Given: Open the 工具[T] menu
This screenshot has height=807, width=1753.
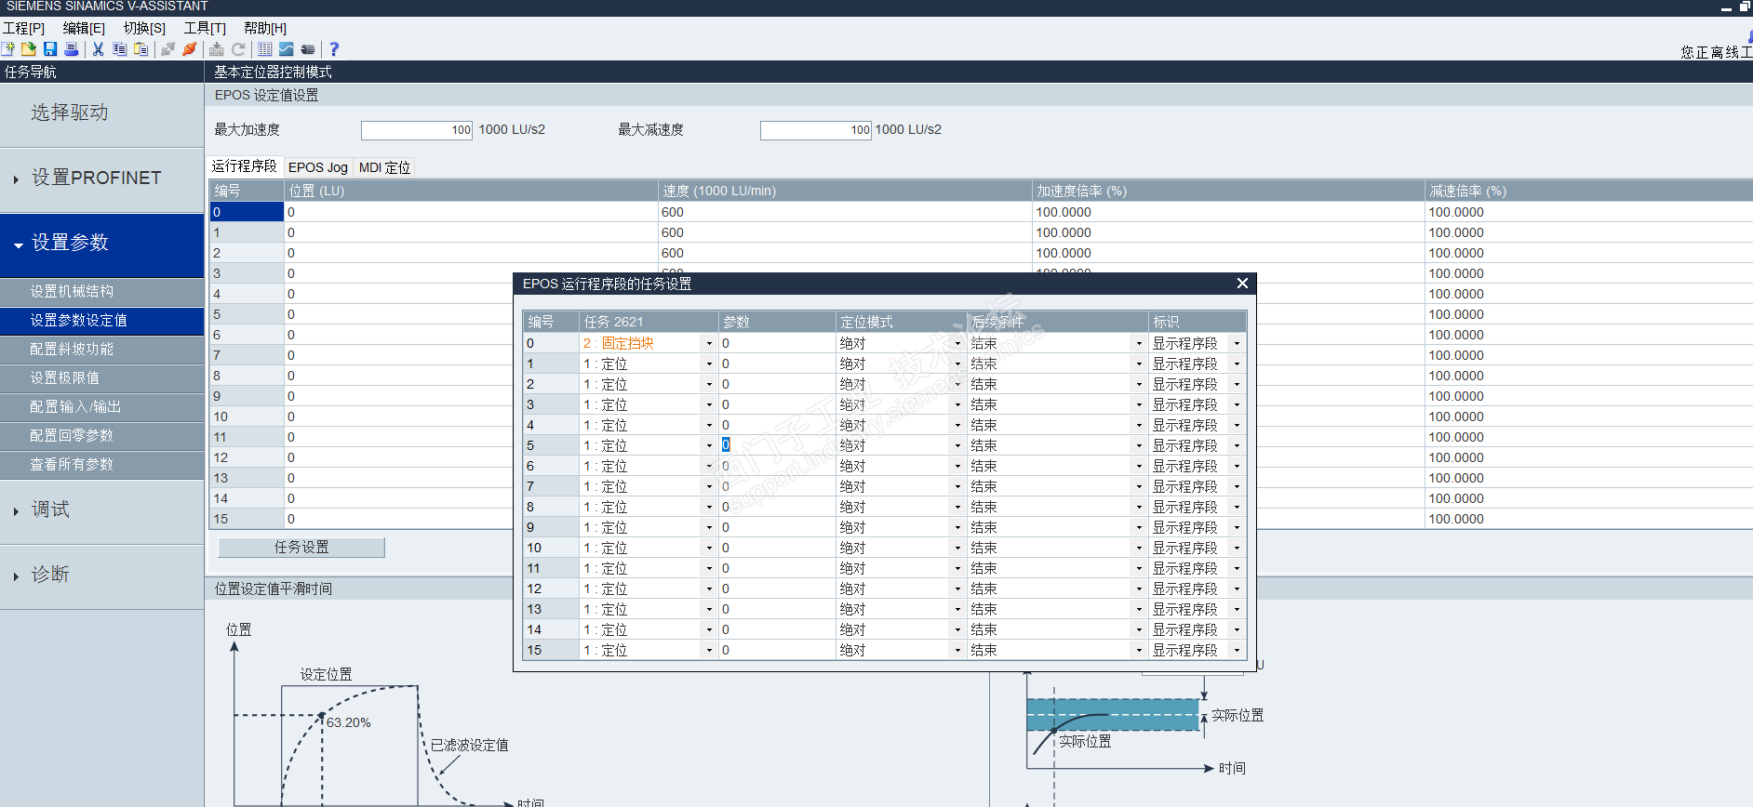Looking at the screenshot, I should click(x=205, y=28).
